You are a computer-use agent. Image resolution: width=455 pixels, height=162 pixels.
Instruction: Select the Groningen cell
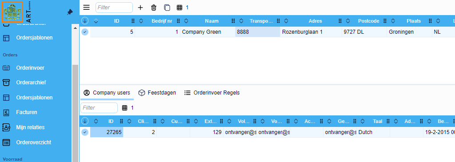(x=409, y=32)
